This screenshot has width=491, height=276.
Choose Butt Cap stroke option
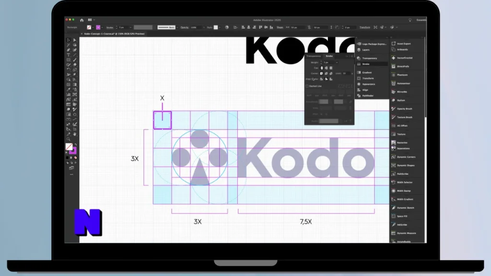click(322, 68)
